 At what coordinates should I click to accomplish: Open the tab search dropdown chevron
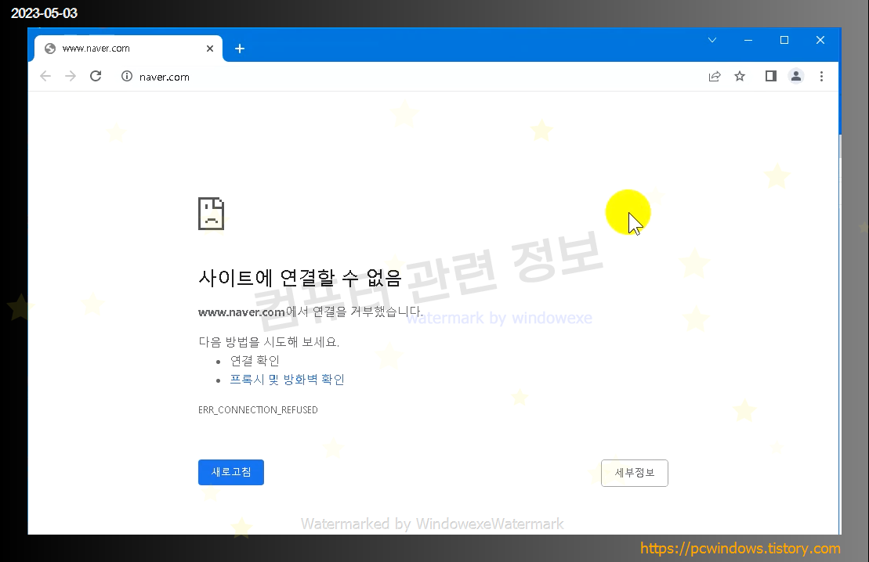tap(712, 40)
